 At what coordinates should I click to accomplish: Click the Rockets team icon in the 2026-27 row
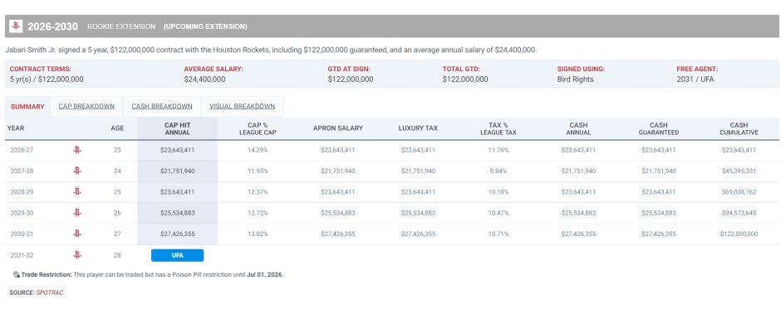pos(76,150)
